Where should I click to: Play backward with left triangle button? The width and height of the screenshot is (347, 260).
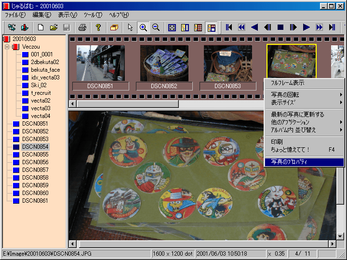pyautogui.click(x=254, y=27)
